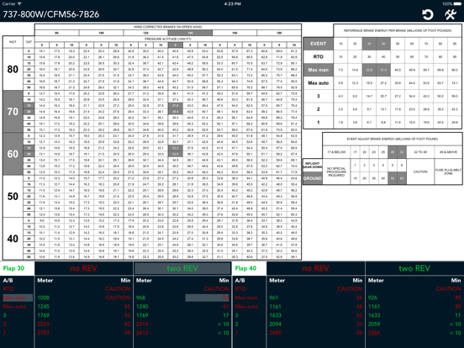The image size is (464, 348).
Task: Select the INFLIGHT GEAR DOWN row label
Action: pos(313,165)
